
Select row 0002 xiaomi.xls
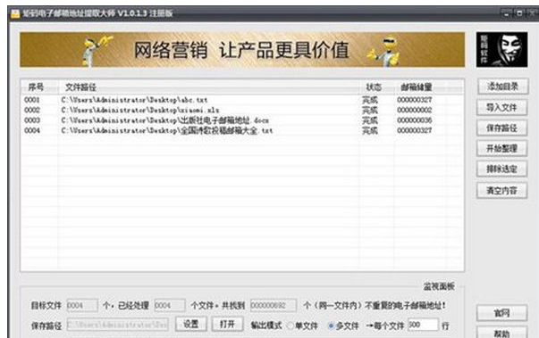click(242, 110)
